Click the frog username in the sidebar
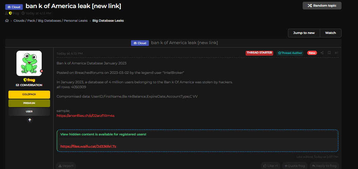 [x=31, y=80]
